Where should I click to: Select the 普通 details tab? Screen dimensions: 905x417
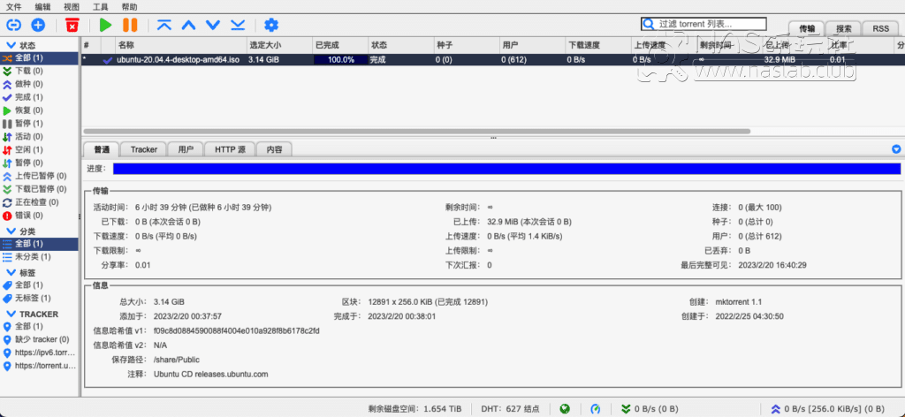102,149
